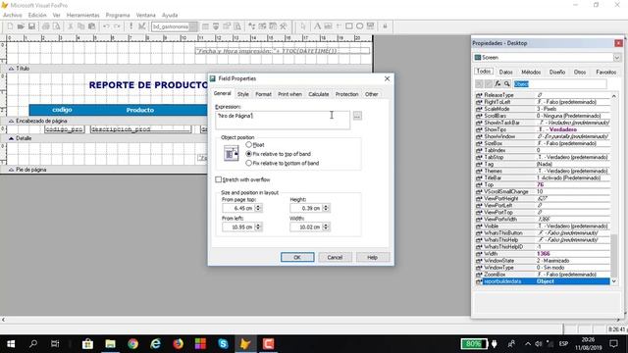Select the Field report control tool
The image size is (628, 353).
click(x=328, y=26)
